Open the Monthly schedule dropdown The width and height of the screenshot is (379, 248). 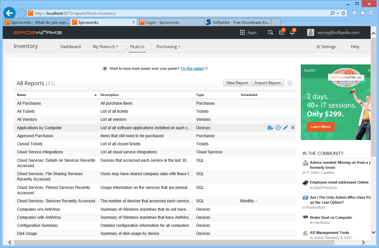[x=249, y=201]
